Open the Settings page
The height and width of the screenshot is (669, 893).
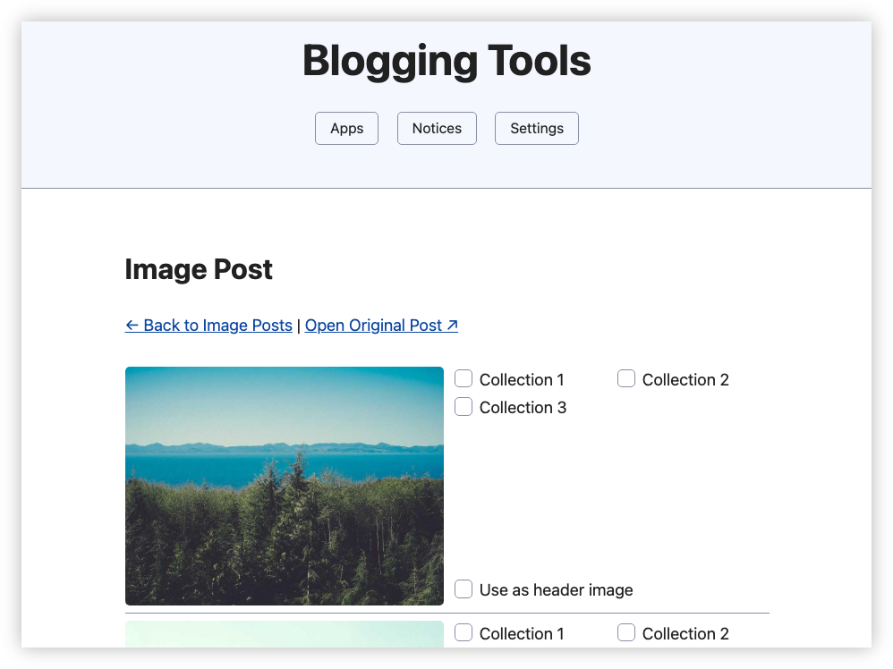[536, 128]
